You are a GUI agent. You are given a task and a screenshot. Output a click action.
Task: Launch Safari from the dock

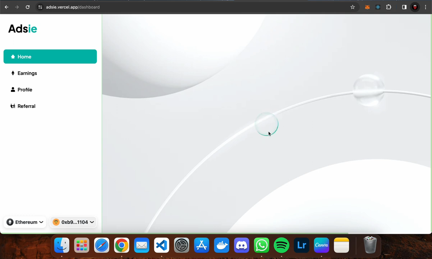(102, 246)
